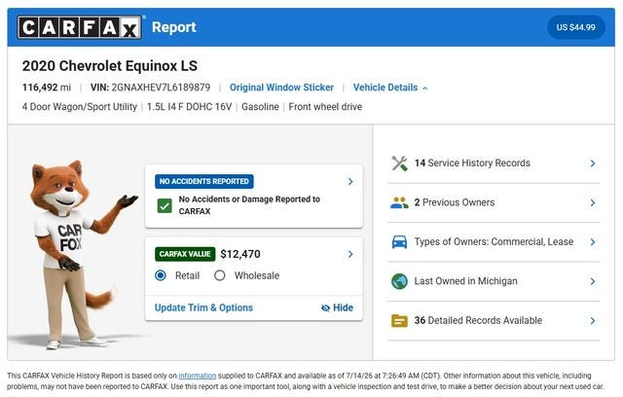Viewport: 623px width, 397px height.
Task: Click the $12,470 value amount
Action: 240,254
